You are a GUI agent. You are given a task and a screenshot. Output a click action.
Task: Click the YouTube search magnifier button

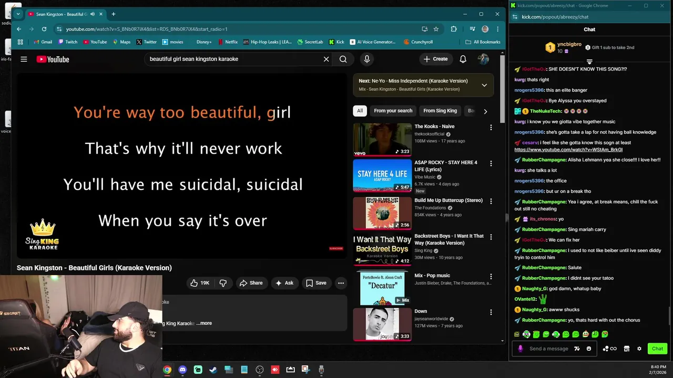pos(343,59)
